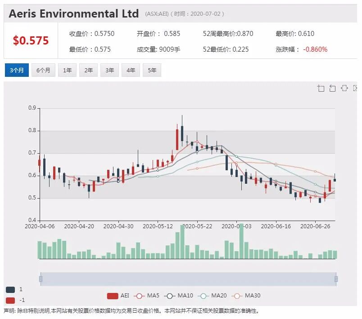Show the 3年 chart range
Viewport: 362px width, 319px height.
click(x=110, y=70)
